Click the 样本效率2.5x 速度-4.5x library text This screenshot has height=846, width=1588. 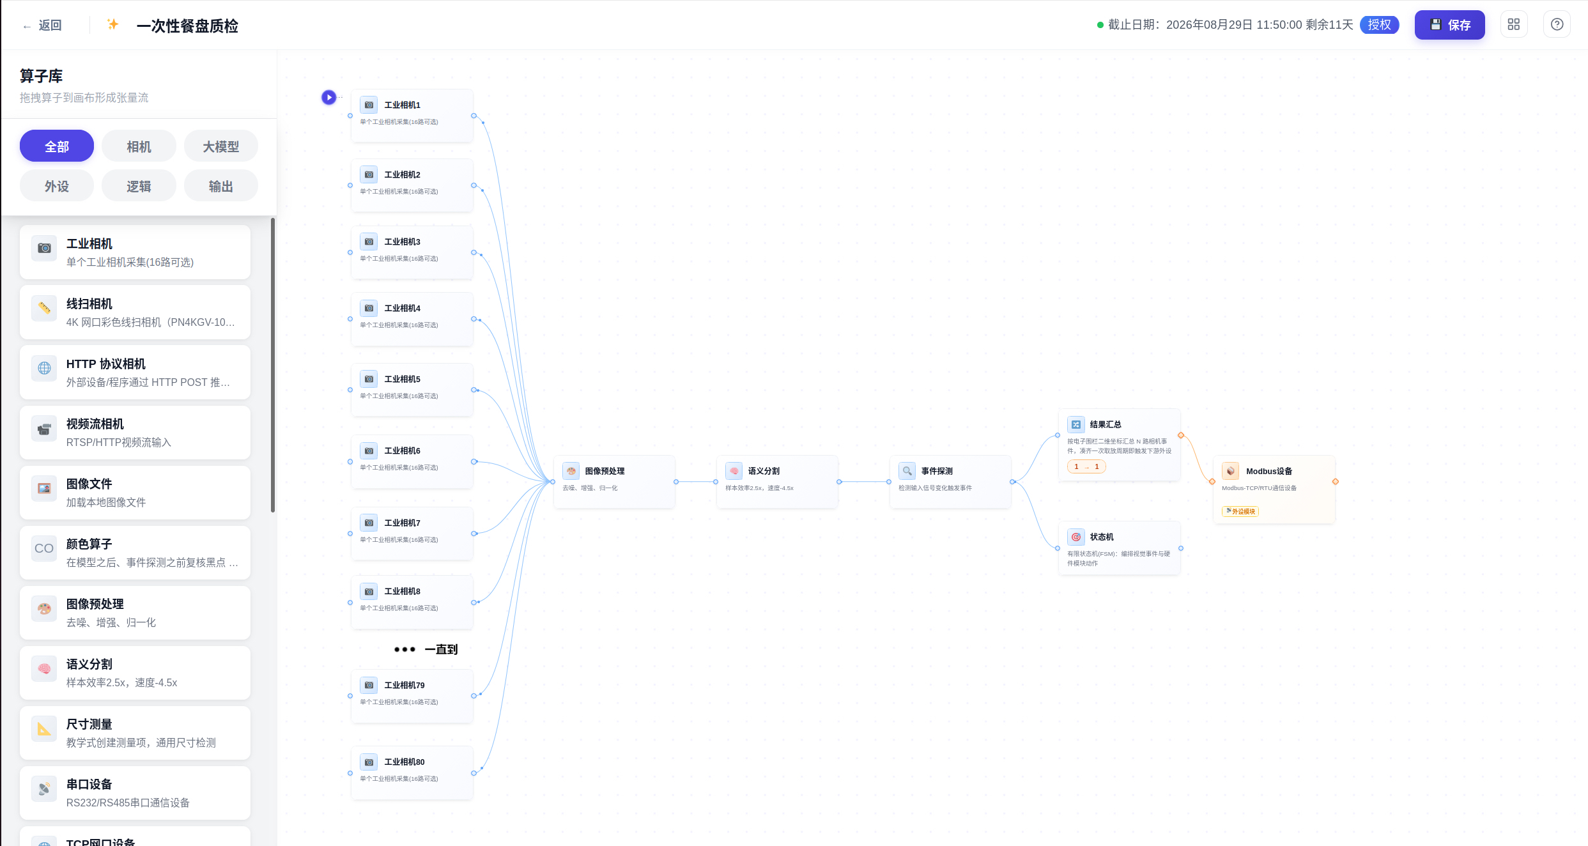pyautogui.click(x=122, y=682)
